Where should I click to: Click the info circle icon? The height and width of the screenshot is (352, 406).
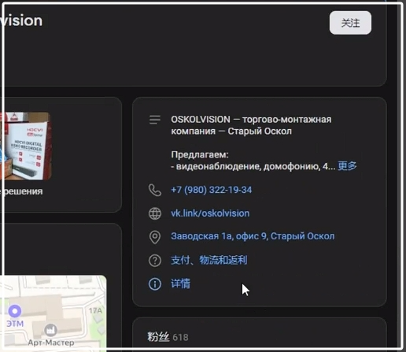tap(155, 284)
